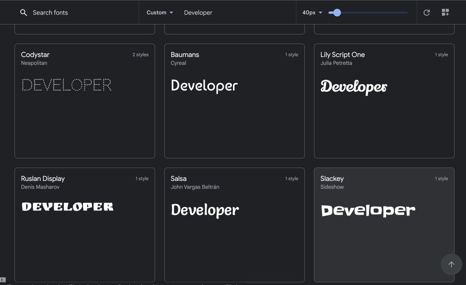Click the Salsa font preview sample
This screenshot has width=466, height=285.
pyautogui.click(x=205, y=210)
